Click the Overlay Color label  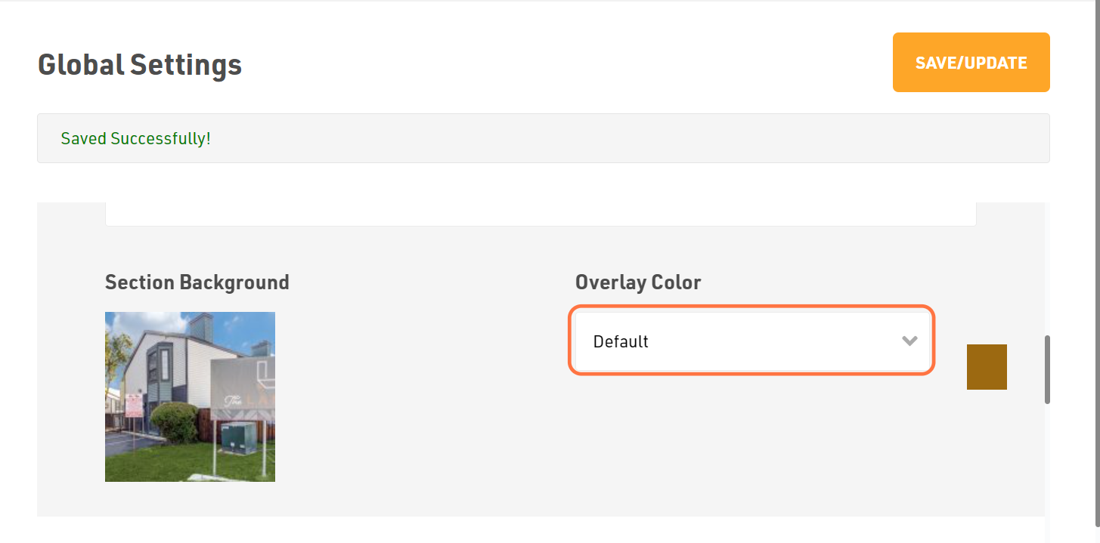tap(638, 282)
